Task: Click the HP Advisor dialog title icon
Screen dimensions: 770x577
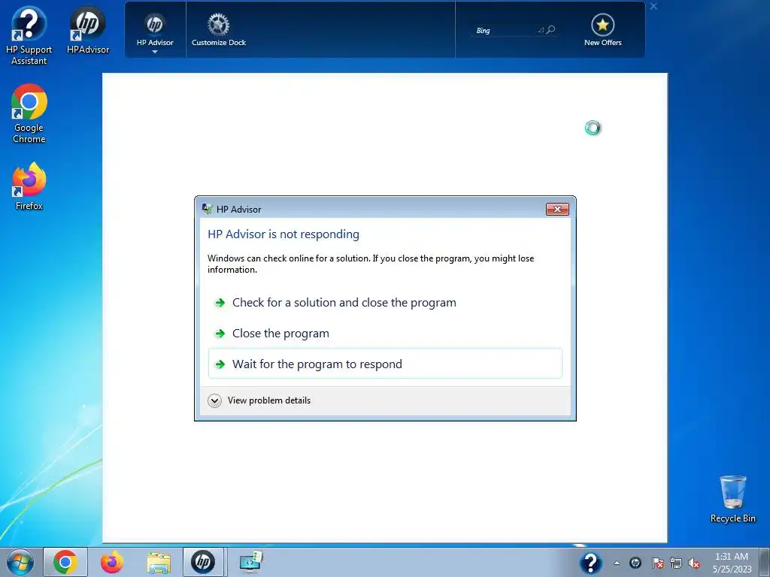Action: [x=207, y=209]
